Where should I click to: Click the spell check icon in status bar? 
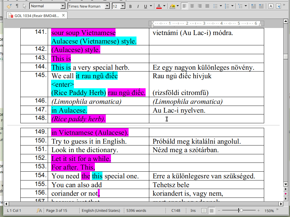coord(39,211)
